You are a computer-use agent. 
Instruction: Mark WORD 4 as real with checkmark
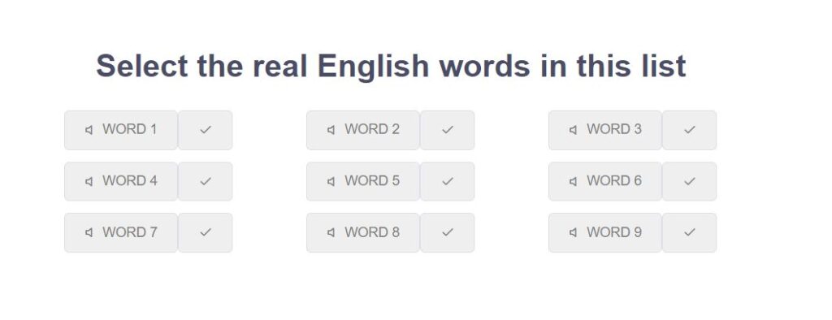pyautogui.click(x=206, y=181)
